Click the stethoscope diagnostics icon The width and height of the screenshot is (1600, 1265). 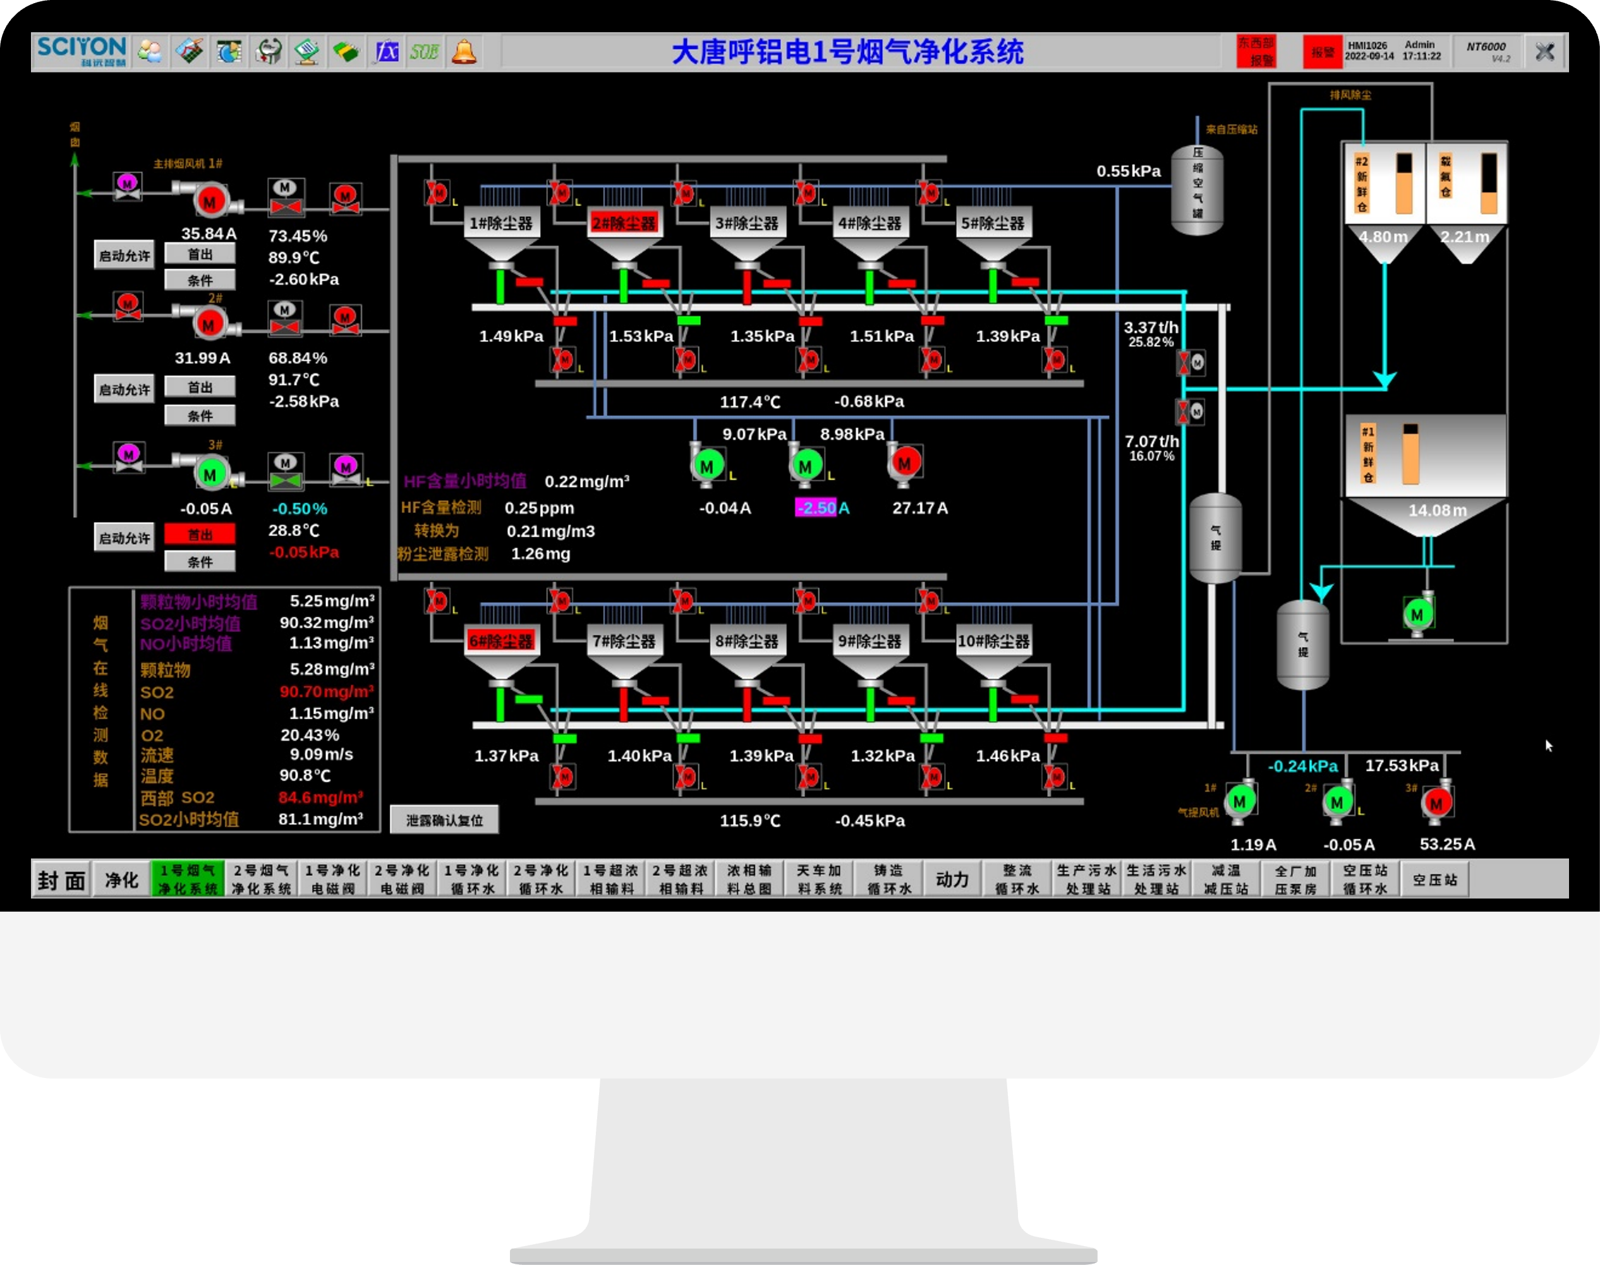coord(268,52)
